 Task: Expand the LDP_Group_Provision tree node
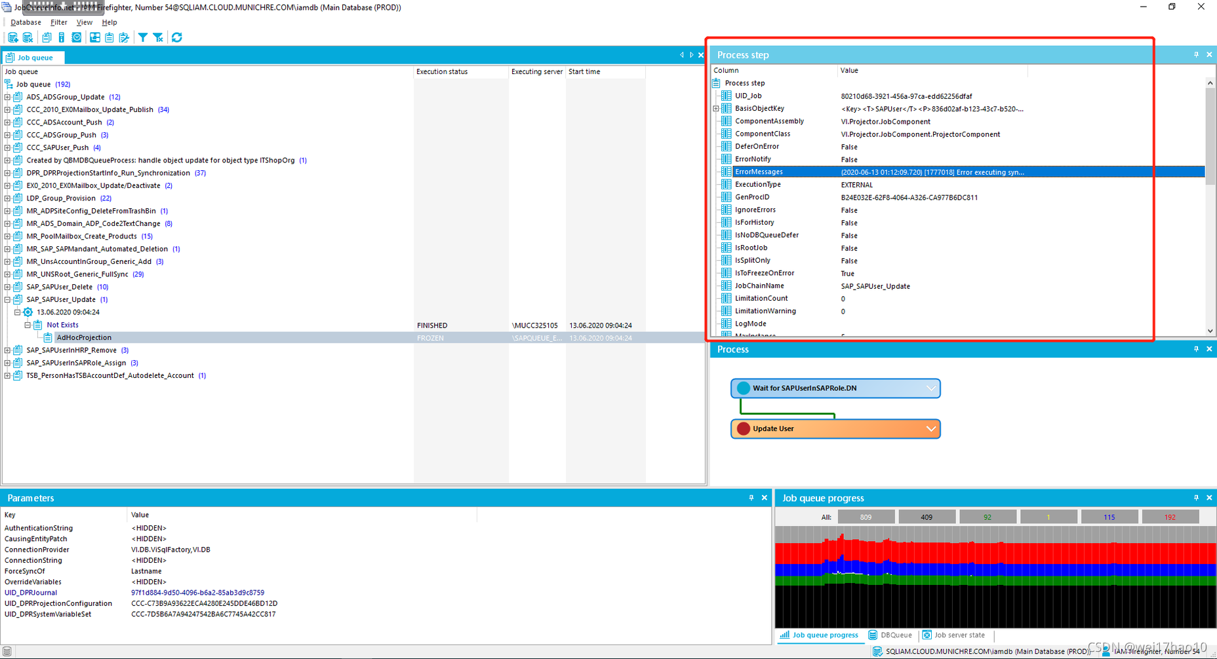(7, 198)
